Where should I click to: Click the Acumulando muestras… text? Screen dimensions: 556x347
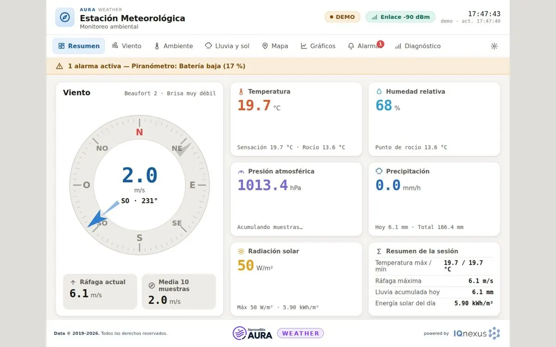tap(270, 227)
